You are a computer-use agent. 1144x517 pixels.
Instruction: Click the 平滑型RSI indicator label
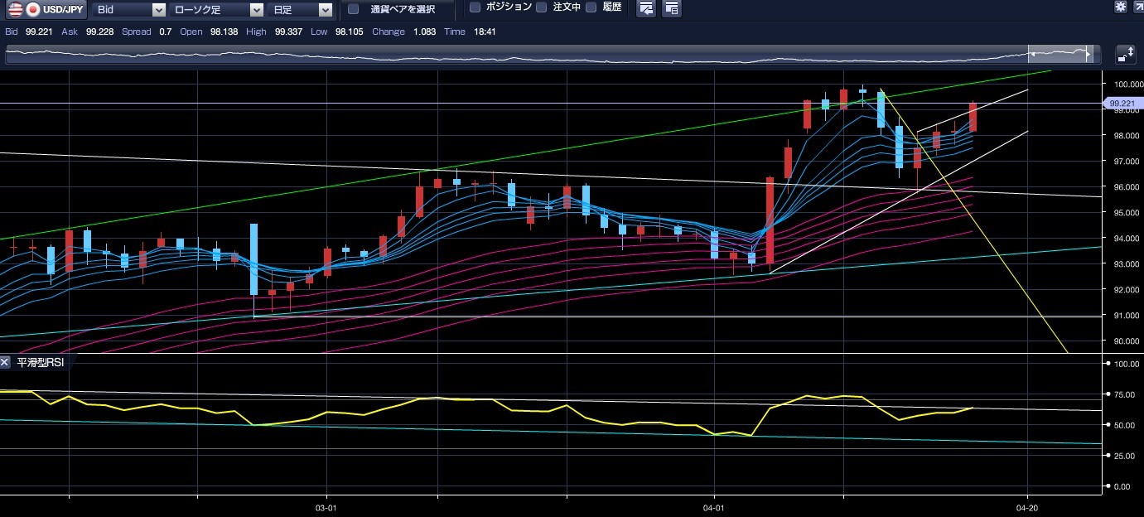click(x=41, y=362)
